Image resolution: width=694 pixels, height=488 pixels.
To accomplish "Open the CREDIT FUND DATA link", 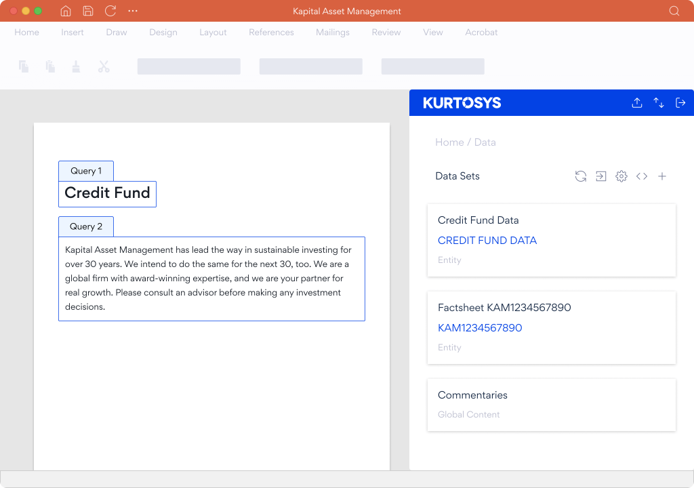I will [487, 241].
